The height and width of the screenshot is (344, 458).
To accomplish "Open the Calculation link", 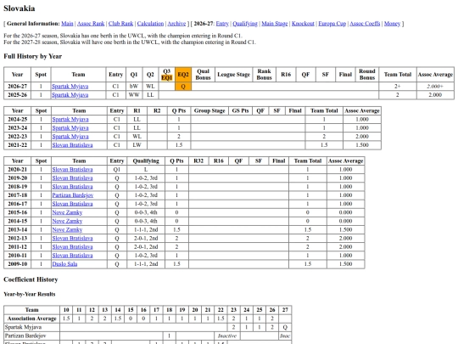I will coord(150,24).
